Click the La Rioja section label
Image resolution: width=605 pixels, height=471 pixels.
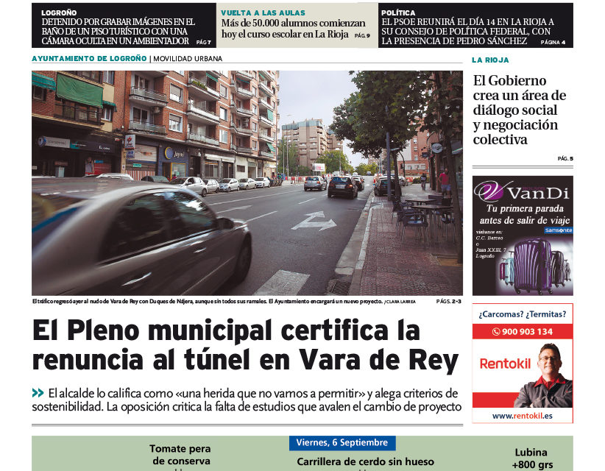(490, 60)
